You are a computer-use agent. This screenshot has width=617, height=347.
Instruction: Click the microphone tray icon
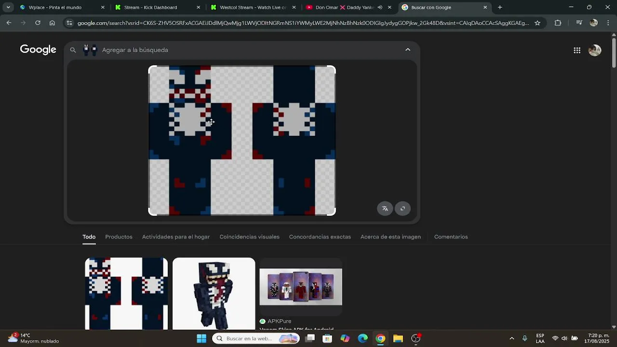[525, 338]
